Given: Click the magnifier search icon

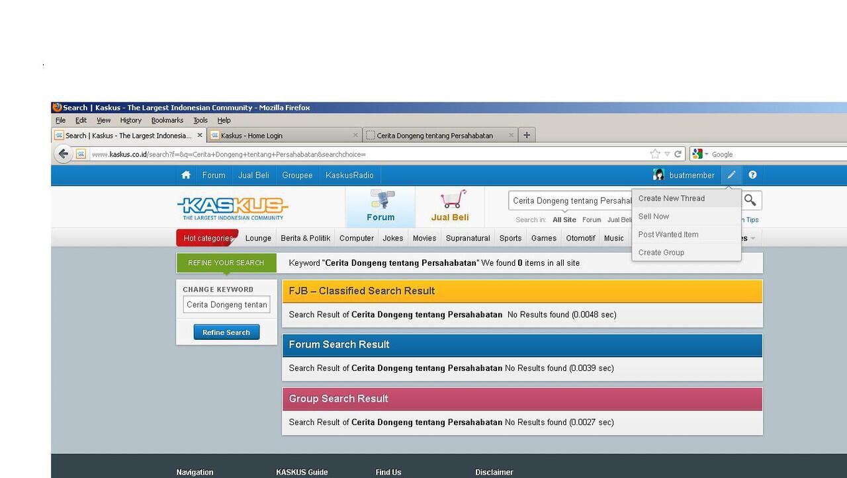Looking at the screenshot, I should 750,200.
